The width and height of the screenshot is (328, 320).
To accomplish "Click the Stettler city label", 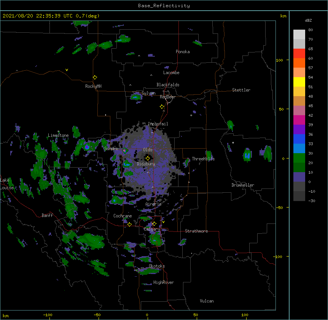I will [241, 90].
